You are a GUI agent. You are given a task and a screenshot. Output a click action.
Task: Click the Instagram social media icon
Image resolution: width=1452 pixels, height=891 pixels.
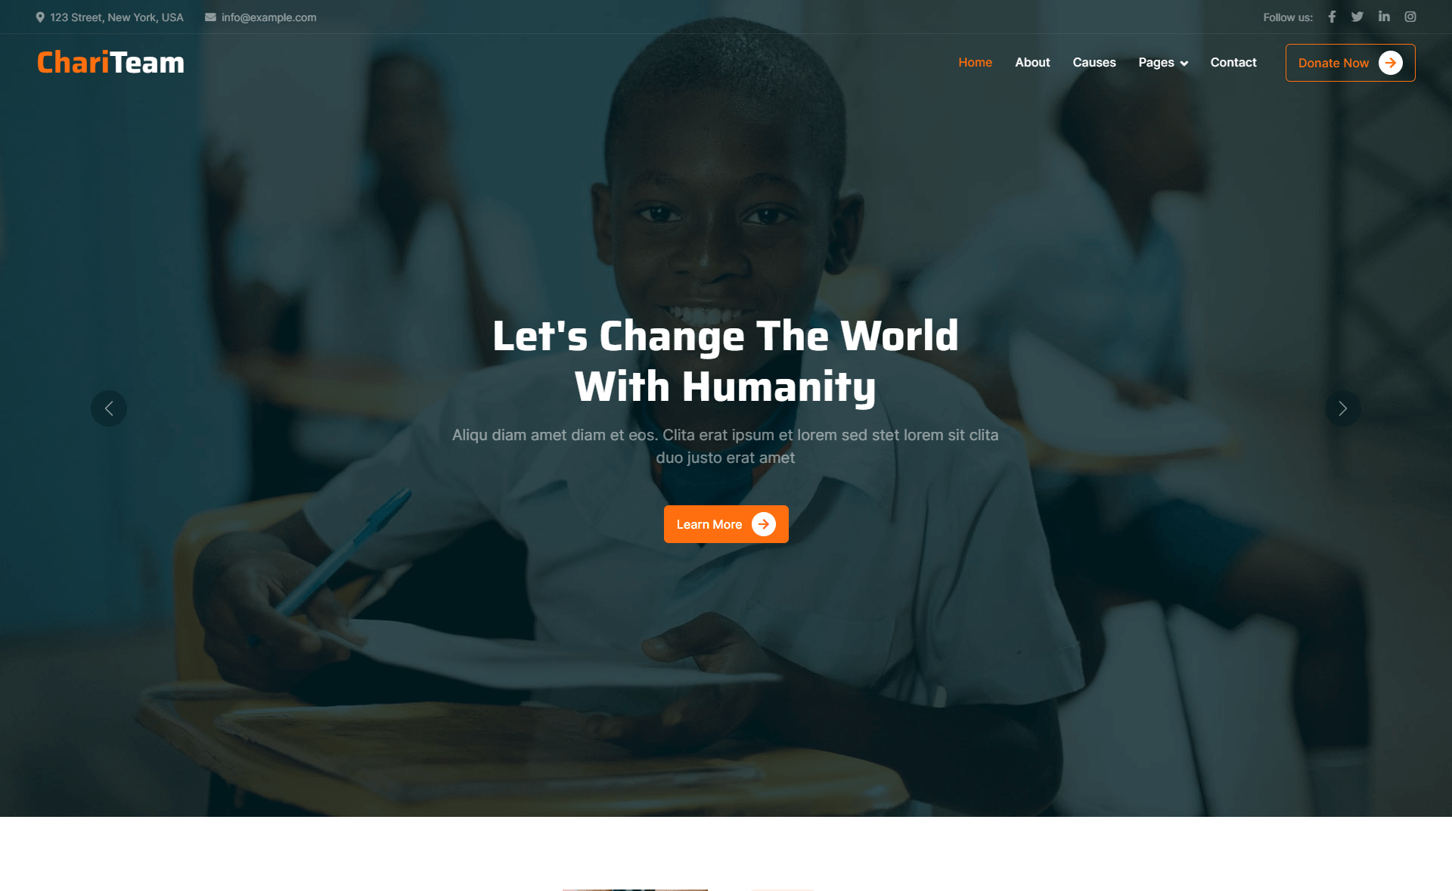(1410, 16)
